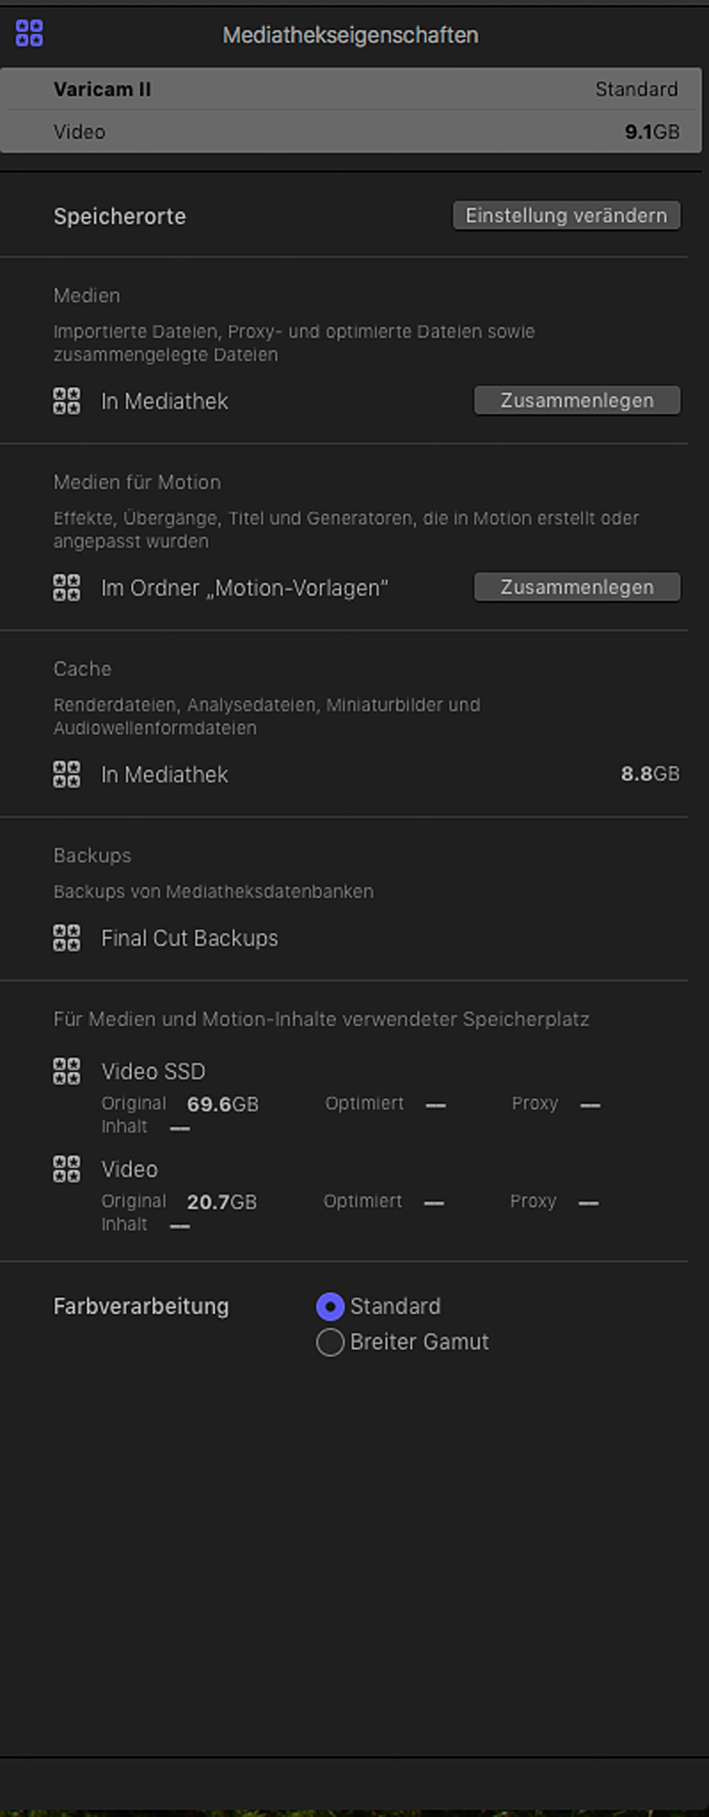Viewport: 709px width, 1817px height.
Task: Select the Varicam II library header
Action: tap(351, 110)
